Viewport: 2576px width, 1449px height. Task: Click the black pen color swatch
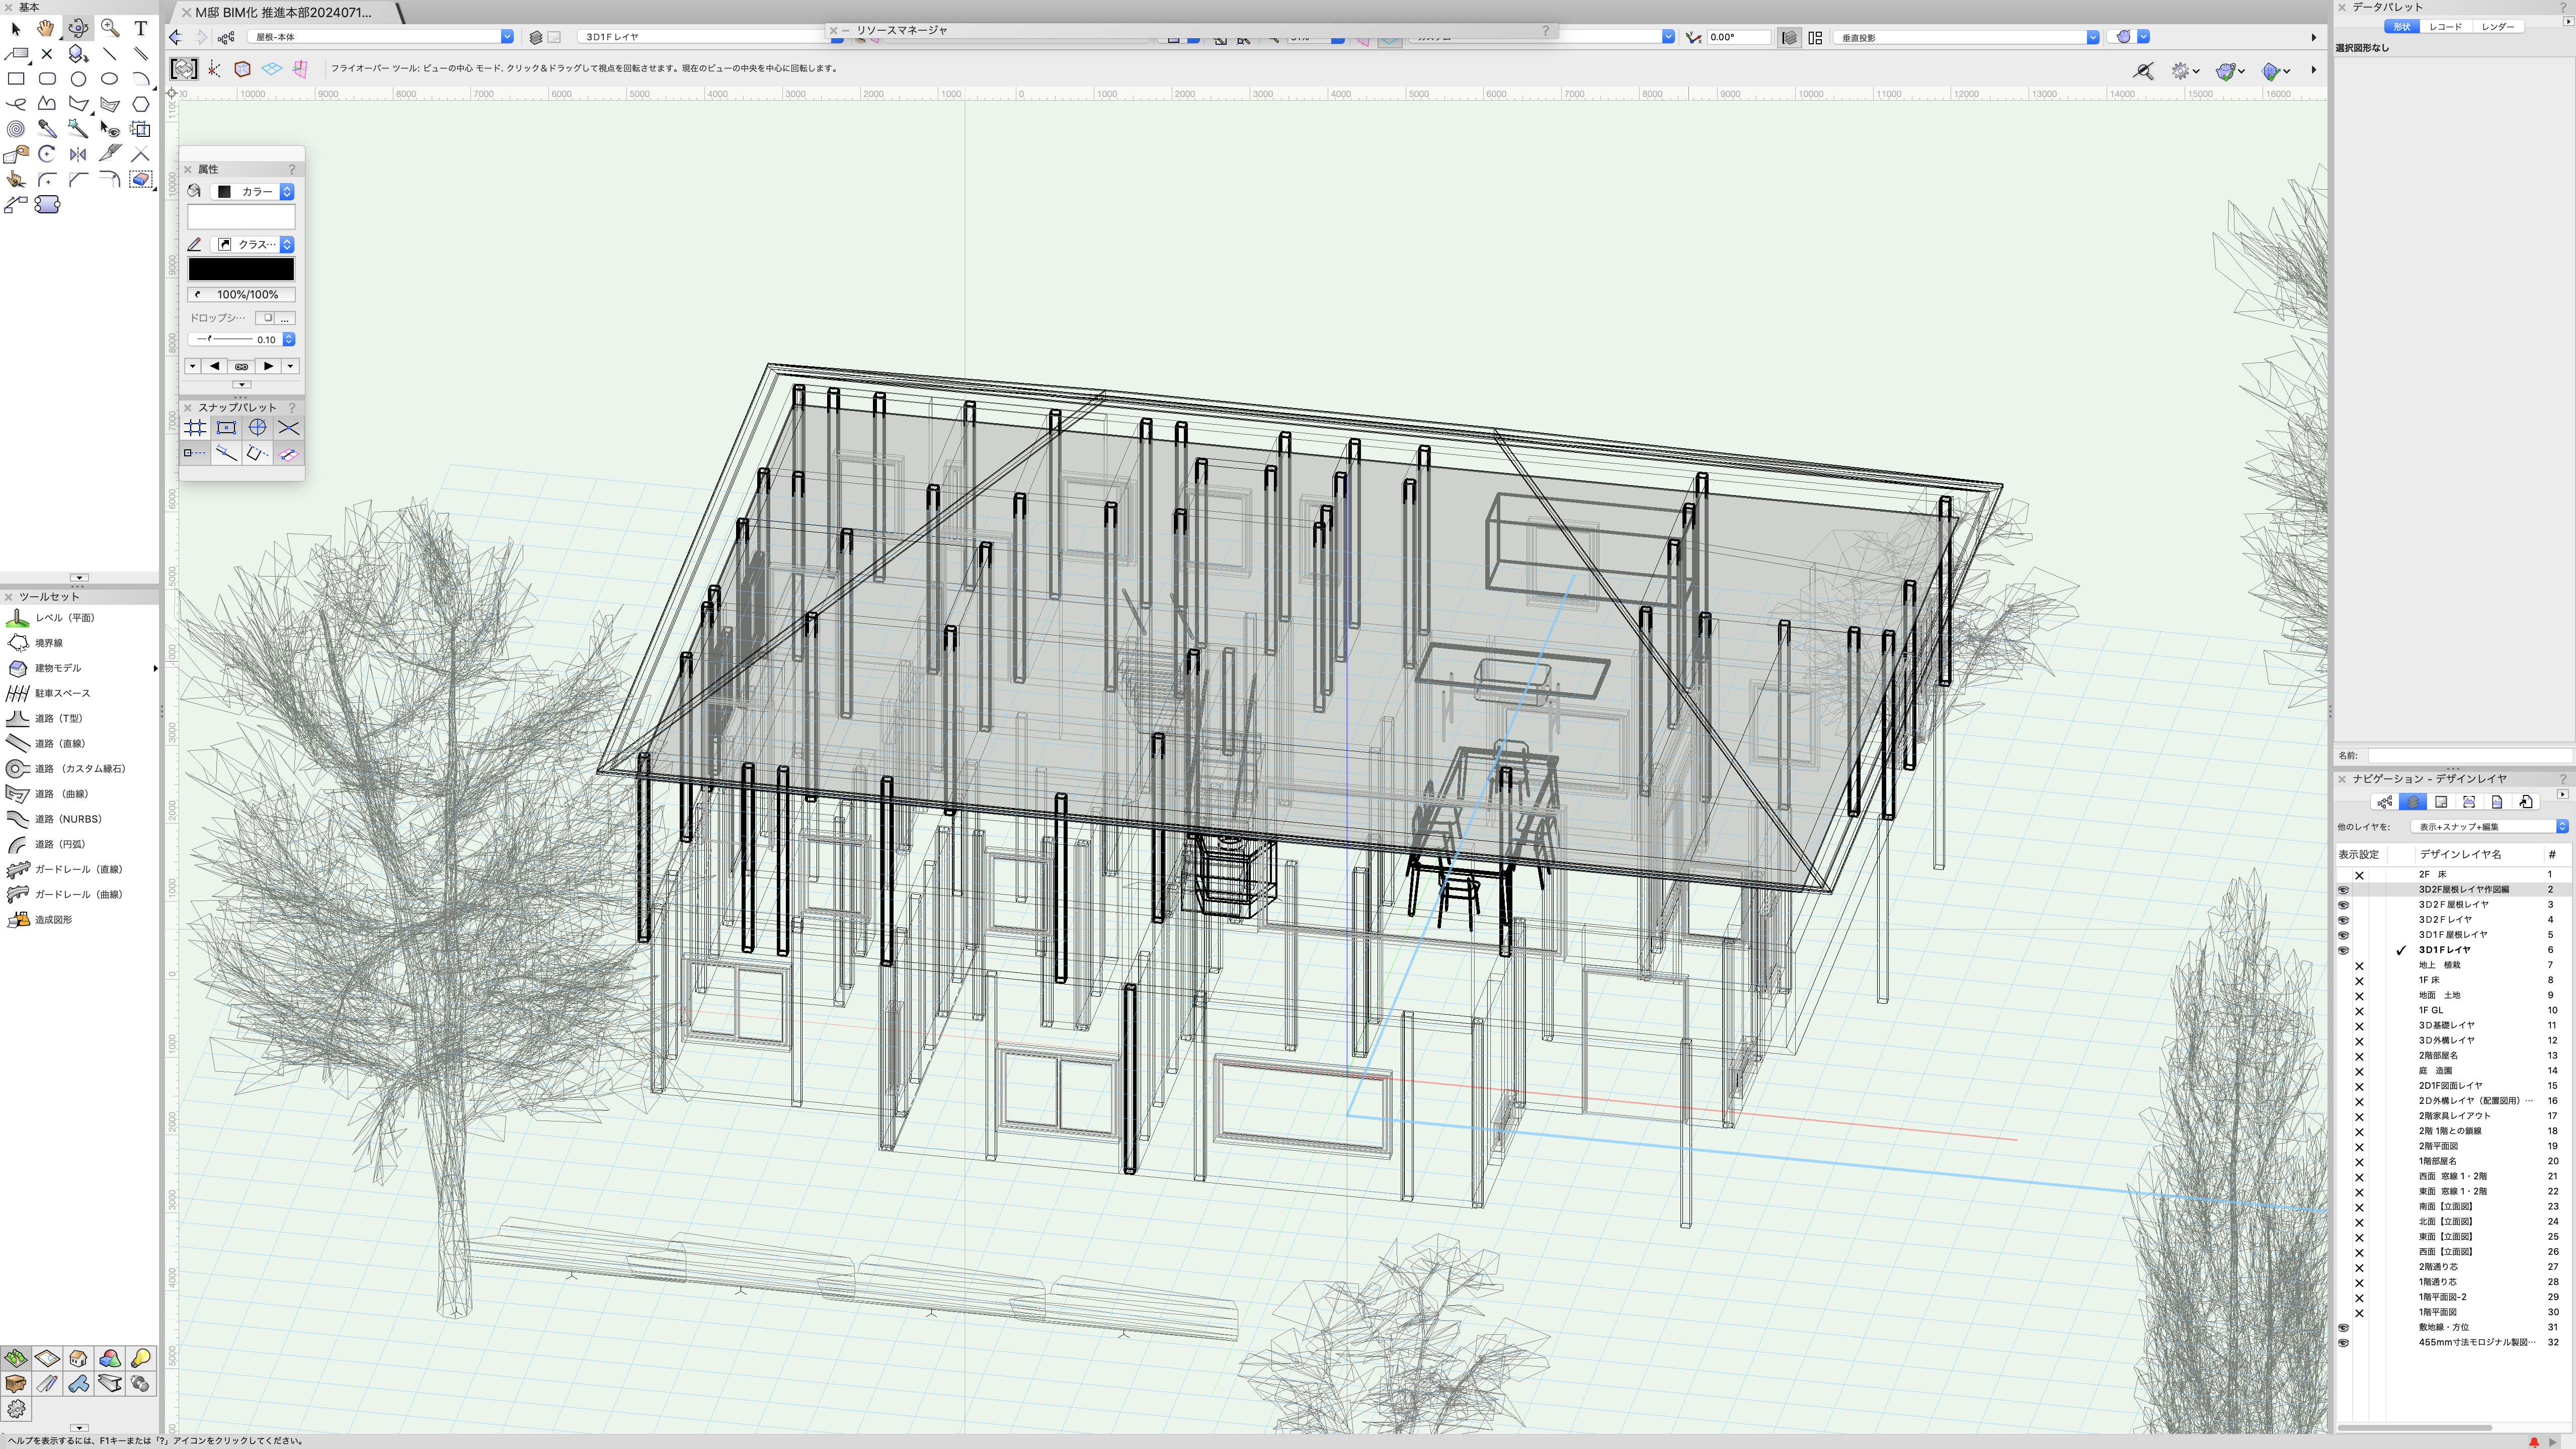click(x=241, y=269)
